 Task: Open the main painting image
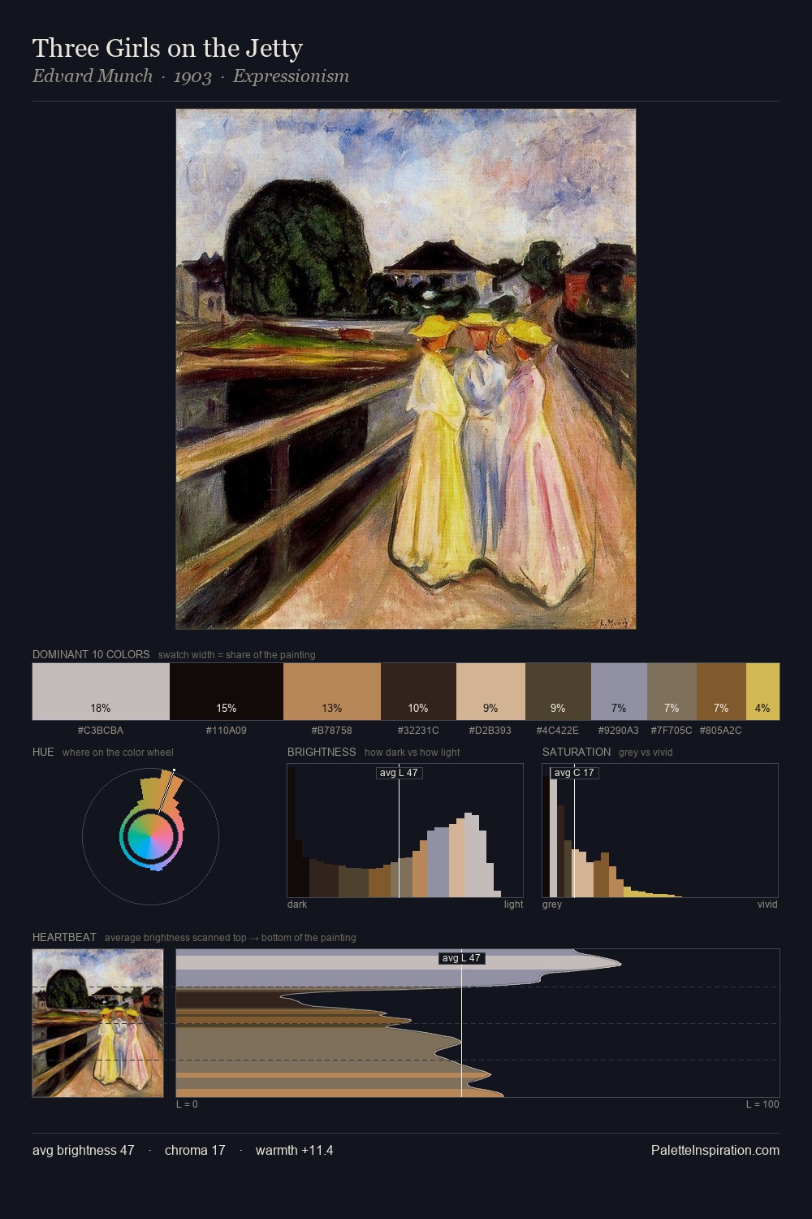point(406,369)
